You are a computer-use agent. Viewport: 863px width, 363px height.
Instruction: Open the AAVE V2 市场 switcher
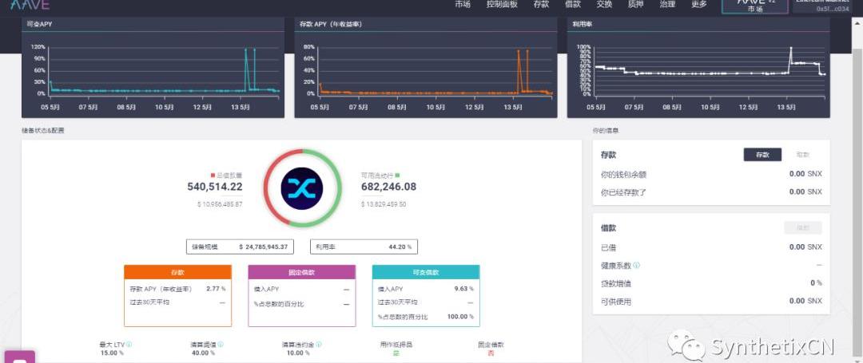(754, 6)
